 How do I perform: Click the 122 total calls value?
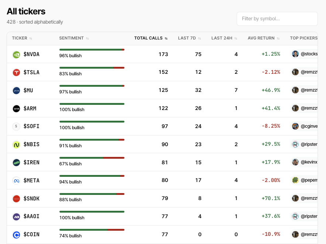(163, 108)
